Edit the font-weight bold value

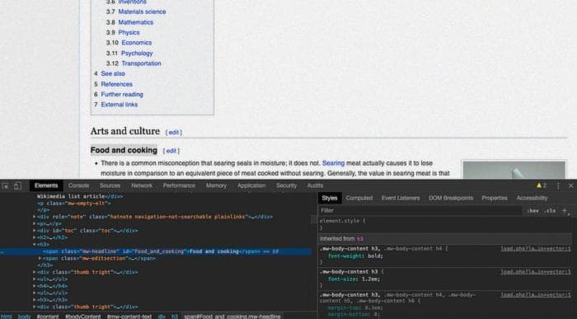coord(375,256)
